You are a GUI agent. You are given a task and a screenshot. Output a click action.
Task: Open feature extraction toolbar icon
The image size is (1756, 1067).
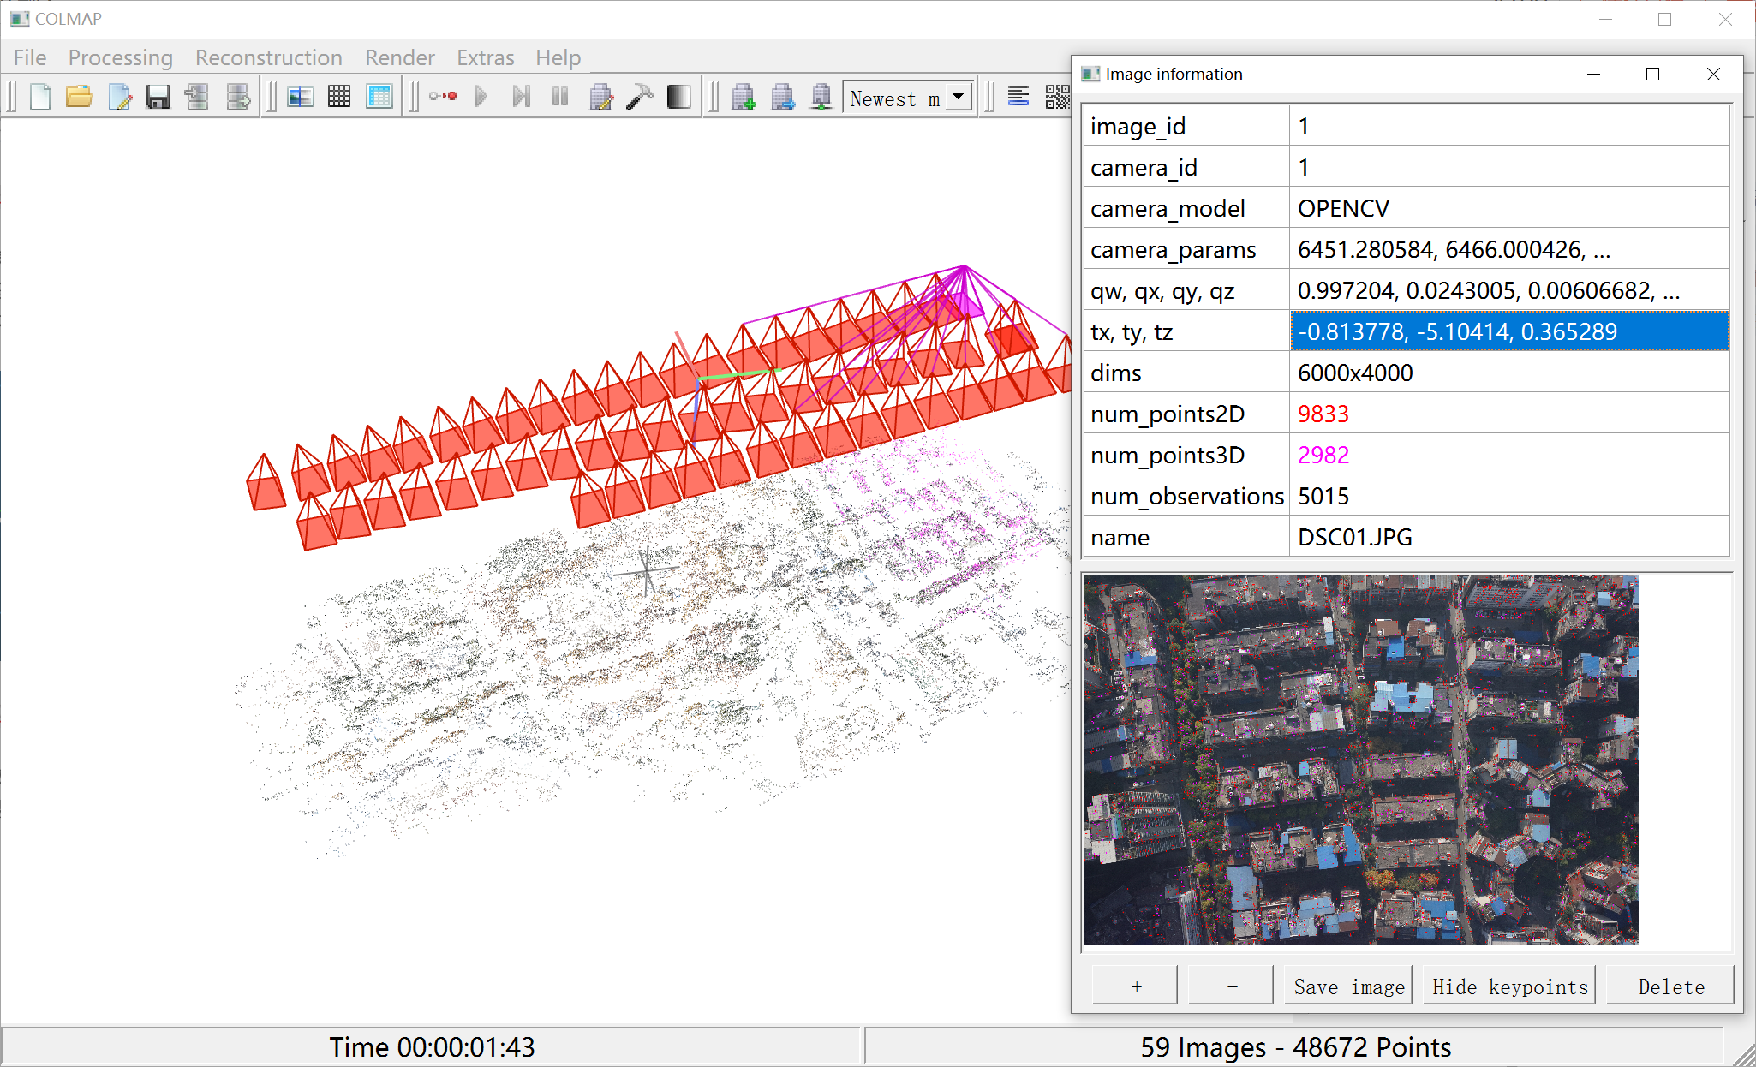301,97
